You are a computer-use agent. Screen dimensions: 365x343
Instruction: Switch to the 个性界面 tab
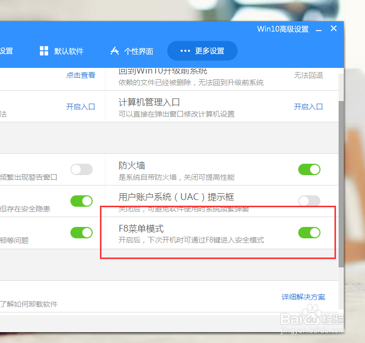[132, 51]
